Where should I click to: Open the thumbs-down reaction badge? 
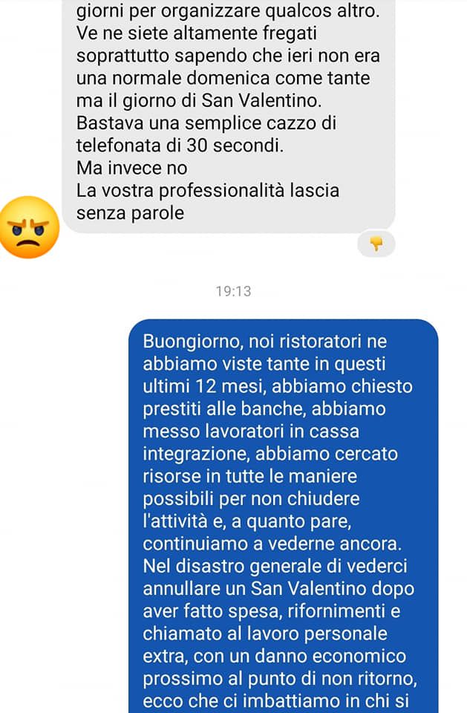tap(376, 244)
